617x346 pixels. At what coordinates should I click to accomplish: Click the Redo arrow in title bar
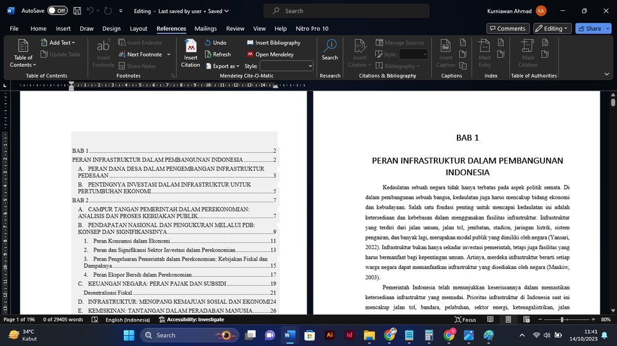tap(108, 11)
